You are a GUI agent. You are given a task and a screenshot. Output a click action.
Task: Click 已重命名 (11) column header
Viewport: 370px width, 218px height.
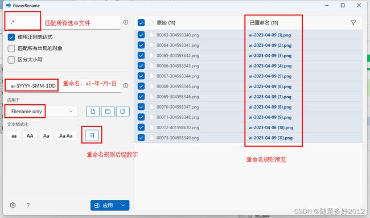(264, 23)
